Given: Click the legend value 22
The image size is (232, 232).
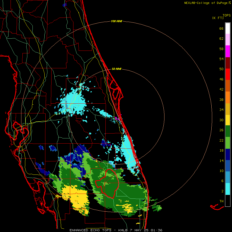Looking at the screenshot, I should point(221,140).
